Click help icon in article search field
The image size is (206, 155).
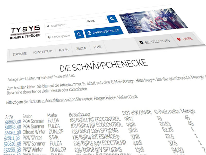(48, 26)
